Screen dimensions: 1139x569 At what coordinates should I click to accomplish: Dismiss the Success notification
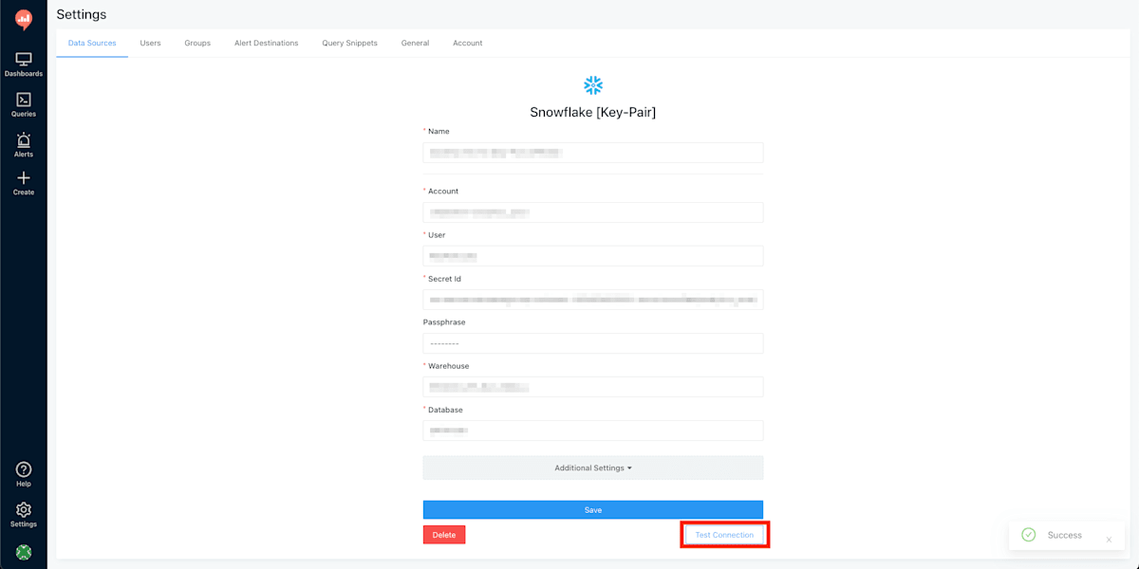1109,540
